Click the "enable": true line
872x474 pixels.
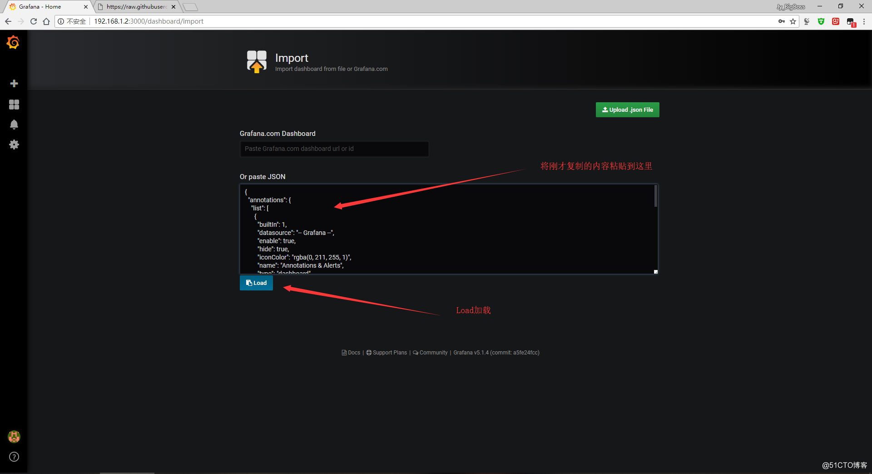277,241
